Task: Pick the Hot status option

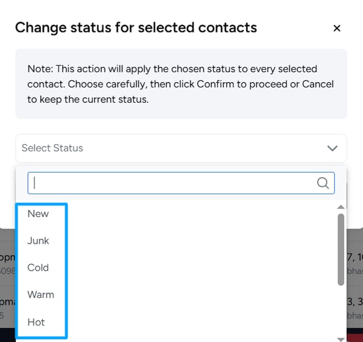Action: point(36,322)
